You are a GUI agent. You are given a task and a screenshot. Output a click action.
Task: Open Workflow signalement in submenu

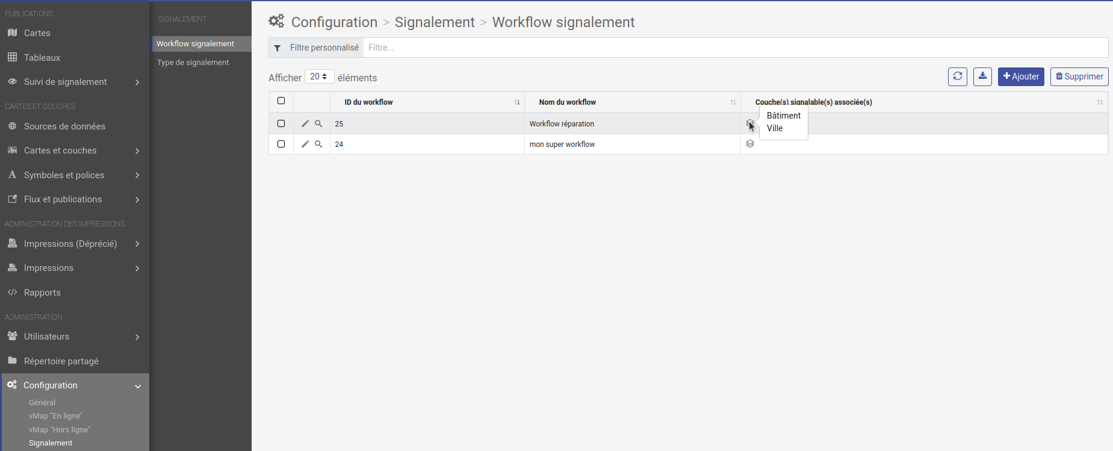click(195, 43)
